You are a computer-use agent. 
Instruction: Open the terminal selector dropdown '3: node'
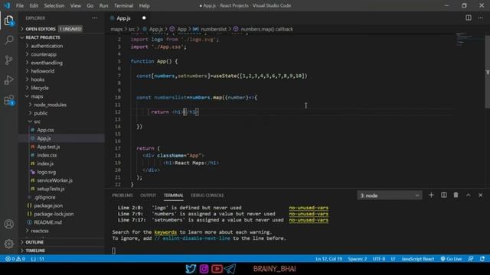tap(390, 196)
